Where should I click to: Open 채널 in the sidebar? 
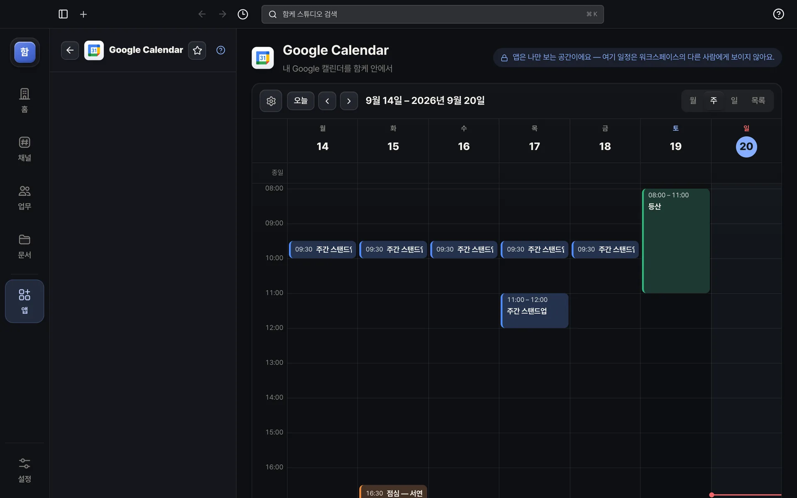click(24, 149)
